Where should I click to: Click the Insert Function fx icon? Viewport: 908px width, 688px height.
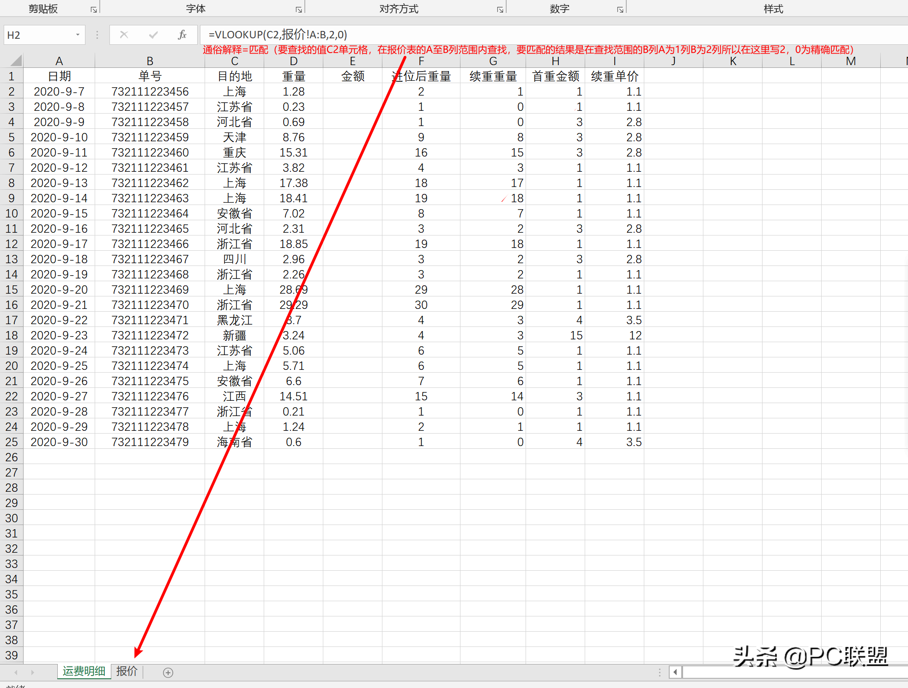click(x=182, y=35)
